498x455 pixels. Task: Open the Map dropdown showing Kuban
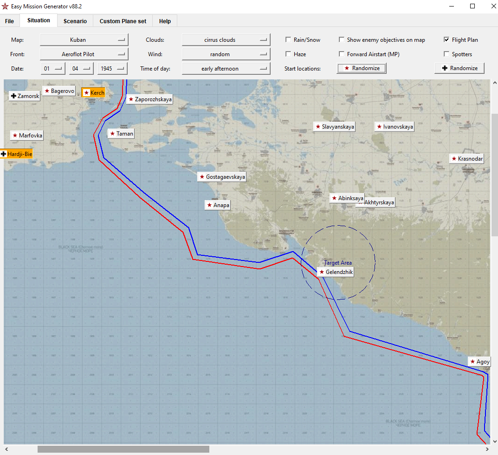point(84,40)
